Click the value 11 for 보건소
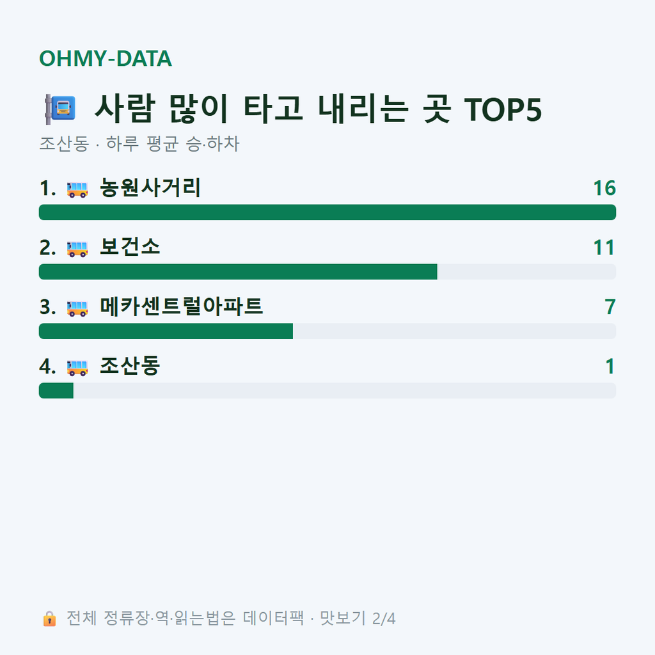The width and height of the screenshot is (655, 655). pyautogui.click(x=604, y=248)
